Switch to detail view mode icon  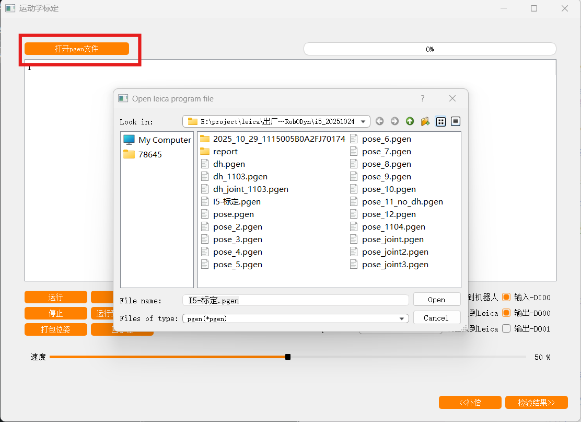pos(455,121)
